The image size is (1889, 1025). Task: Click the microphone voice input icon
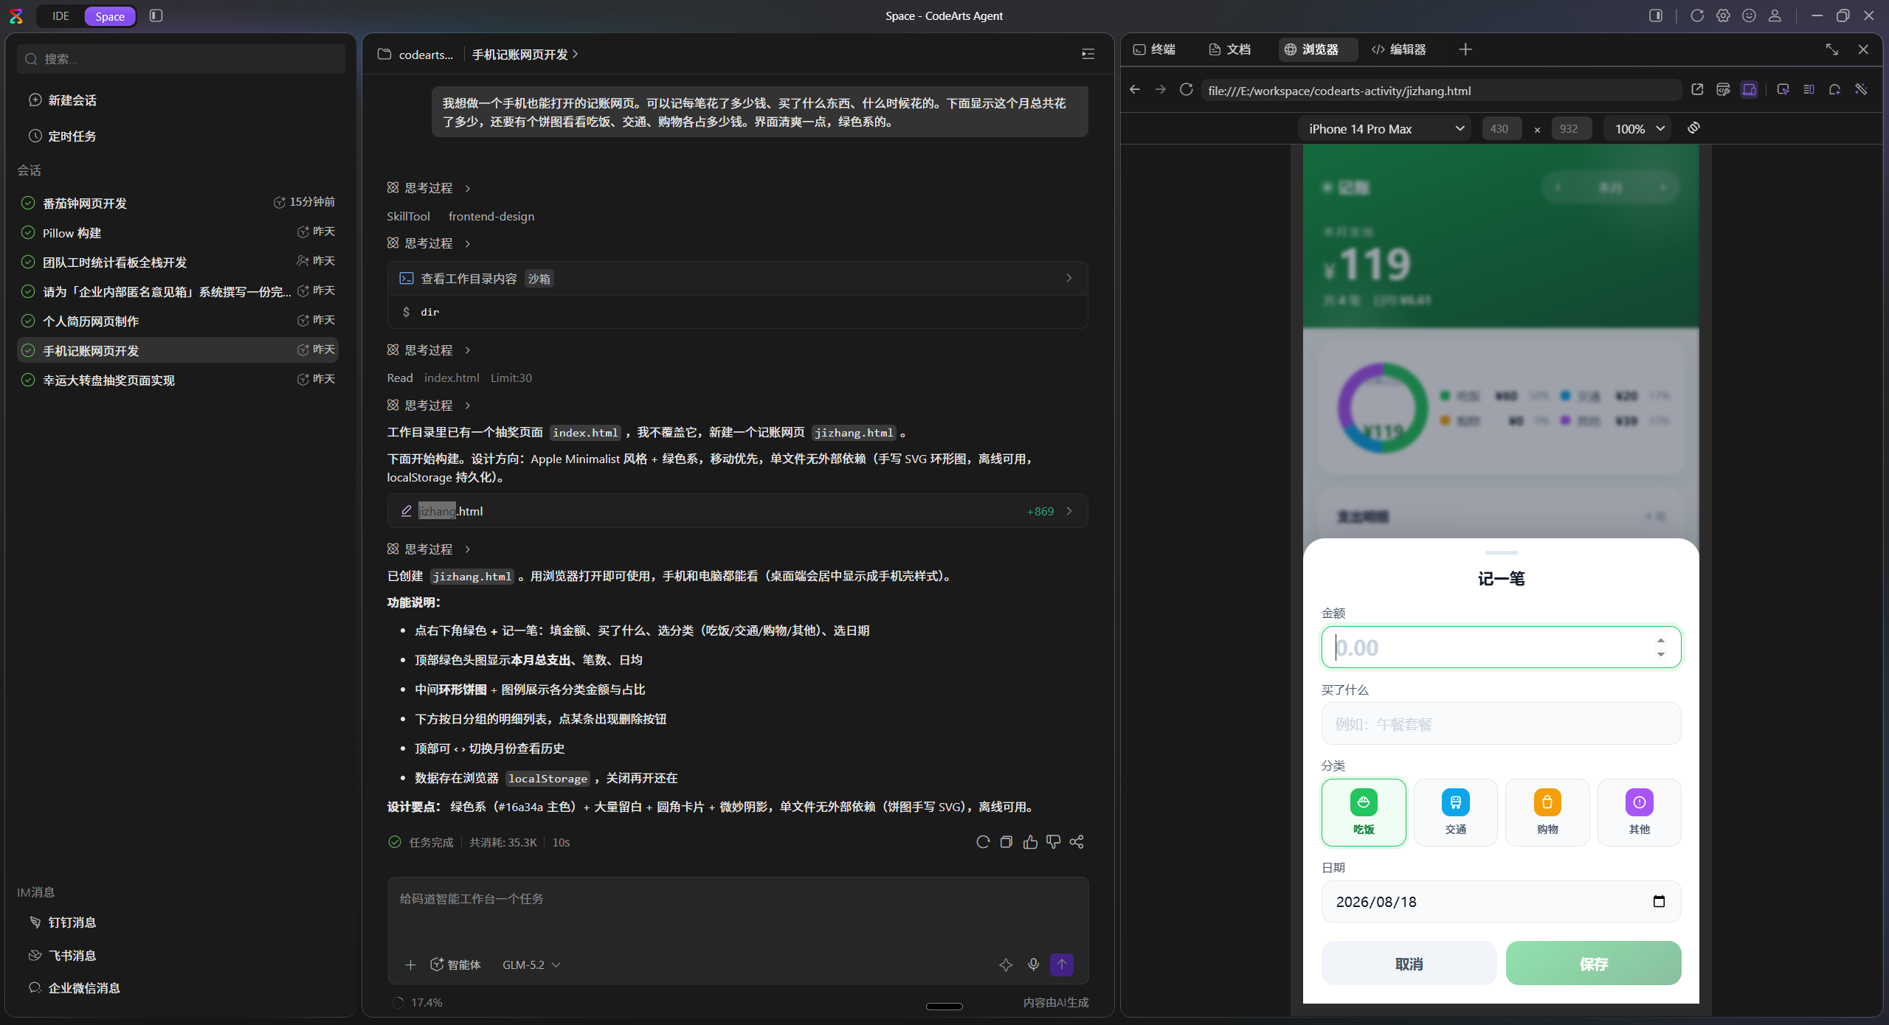1034,965
